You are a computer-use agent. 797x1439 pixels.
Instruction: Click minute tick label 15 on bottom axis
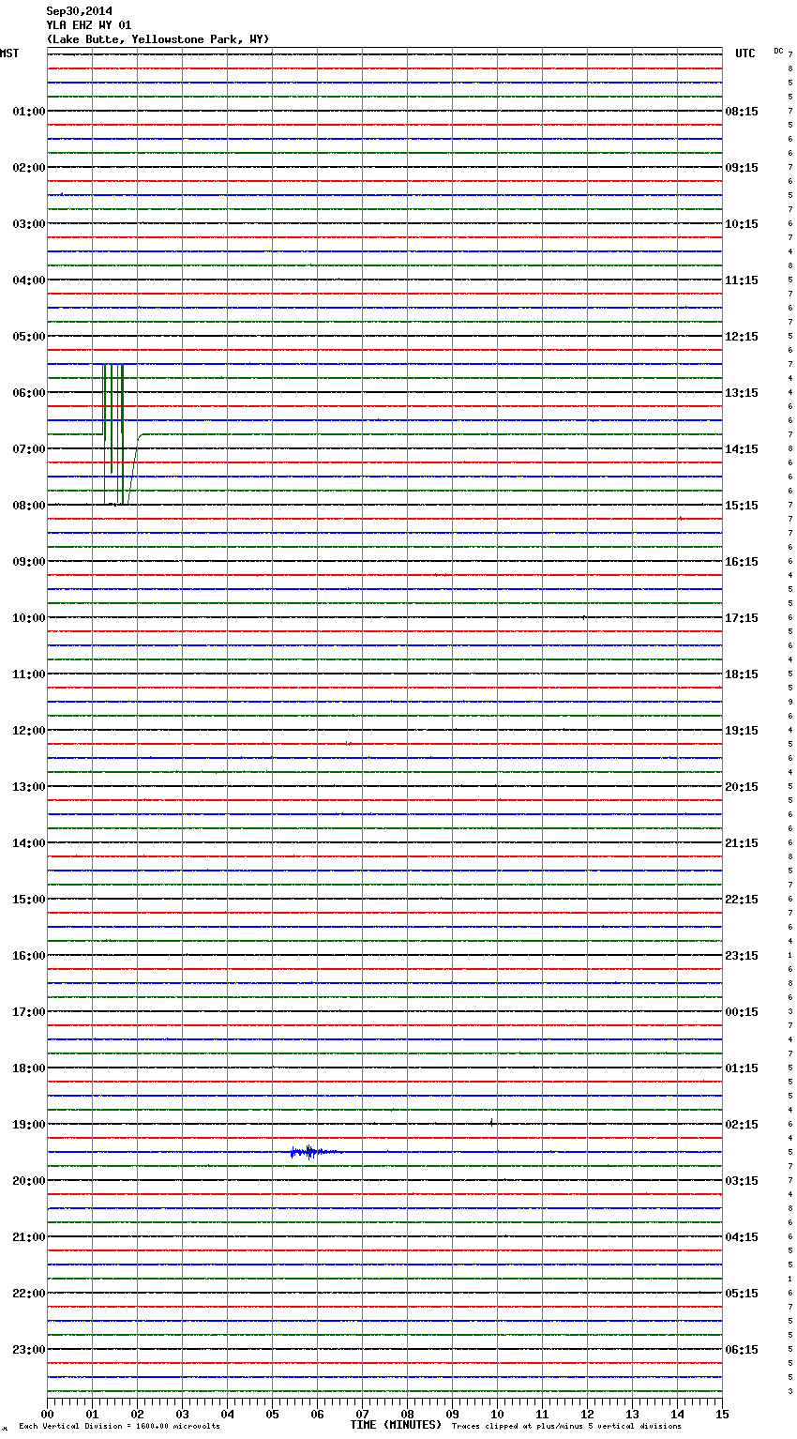point(722,1414)
